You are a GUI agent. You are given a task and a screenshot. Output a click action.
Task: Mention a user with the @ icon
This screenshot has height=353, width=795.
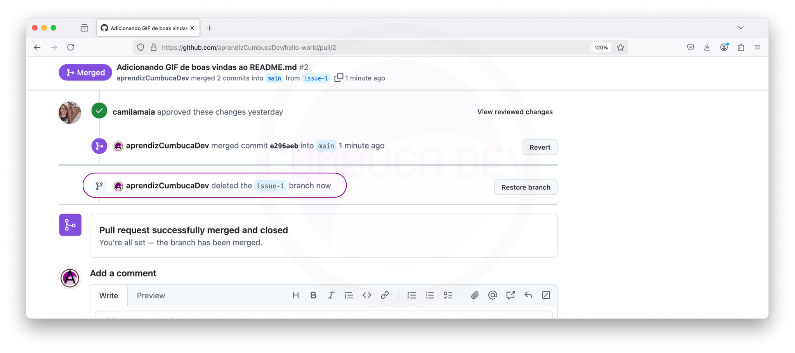tap(493, 295)
